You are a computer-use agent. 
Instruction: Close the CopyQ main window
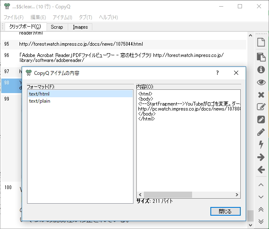(x=259, y=7)
